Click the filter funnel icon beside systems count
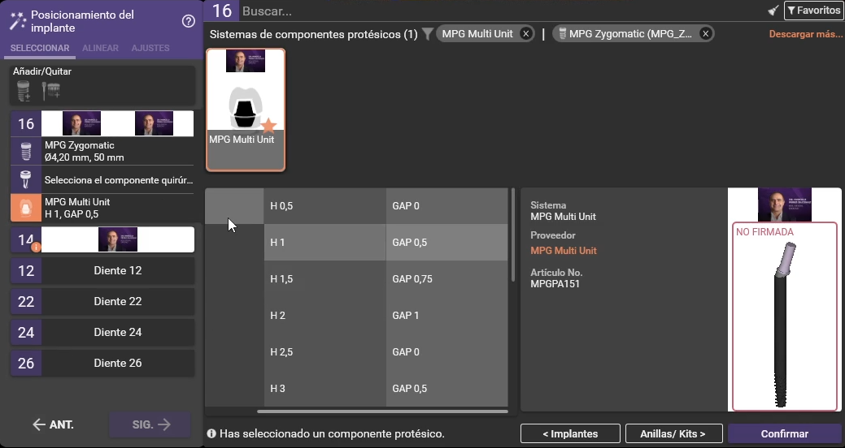 (428, 34)
